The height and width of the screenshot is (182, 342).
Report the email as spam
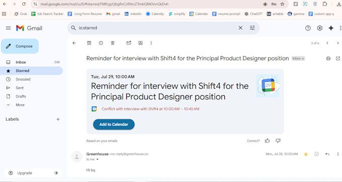(101, 43)
